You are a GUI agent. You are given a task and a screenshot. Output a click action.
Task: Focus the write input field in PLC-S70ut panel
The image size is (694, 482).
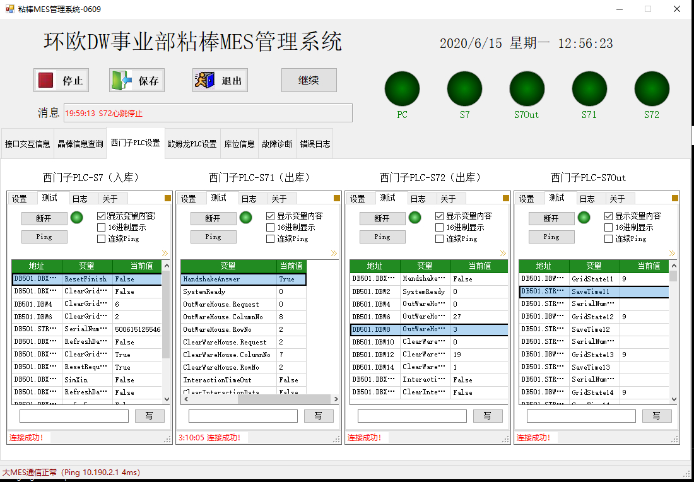(x=581, y=416)
